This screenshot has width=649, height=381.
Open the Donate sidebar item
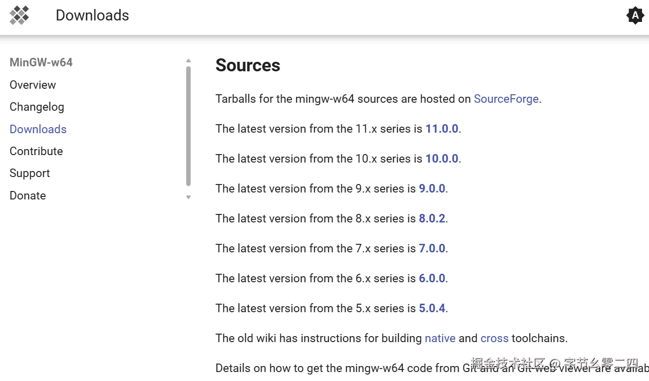(27, 195)
